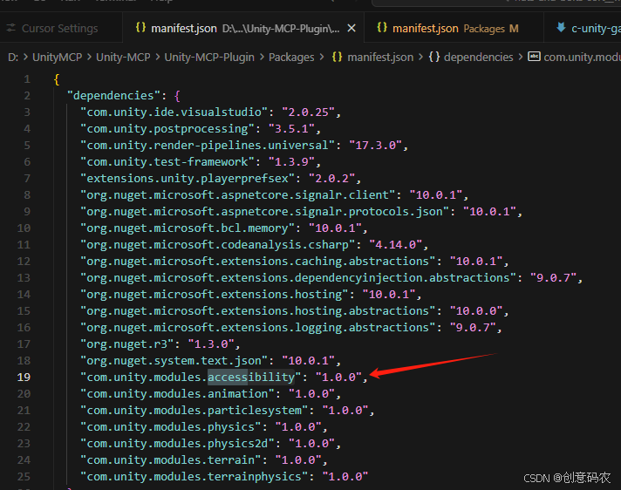Click version "4.14.0" value
Image resolution: width=621 pixels, height=490 pixels.
pos(396,245)
